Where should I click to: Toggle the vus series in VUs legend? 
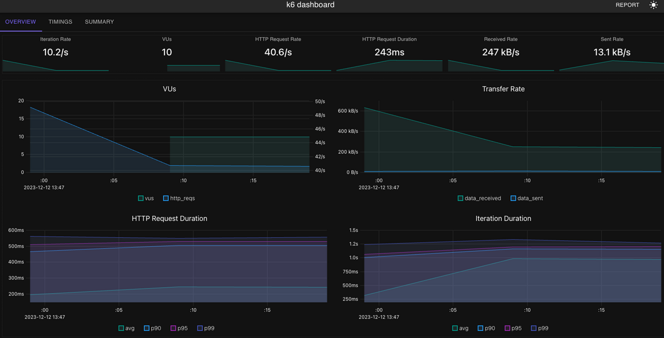pos(146,198)
